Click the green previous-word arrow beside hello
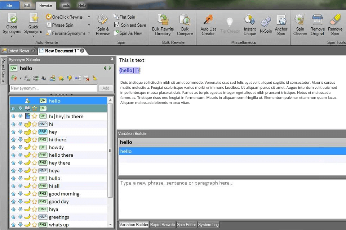This screenshot has height=230, width=346. click(x=105, y=68)
